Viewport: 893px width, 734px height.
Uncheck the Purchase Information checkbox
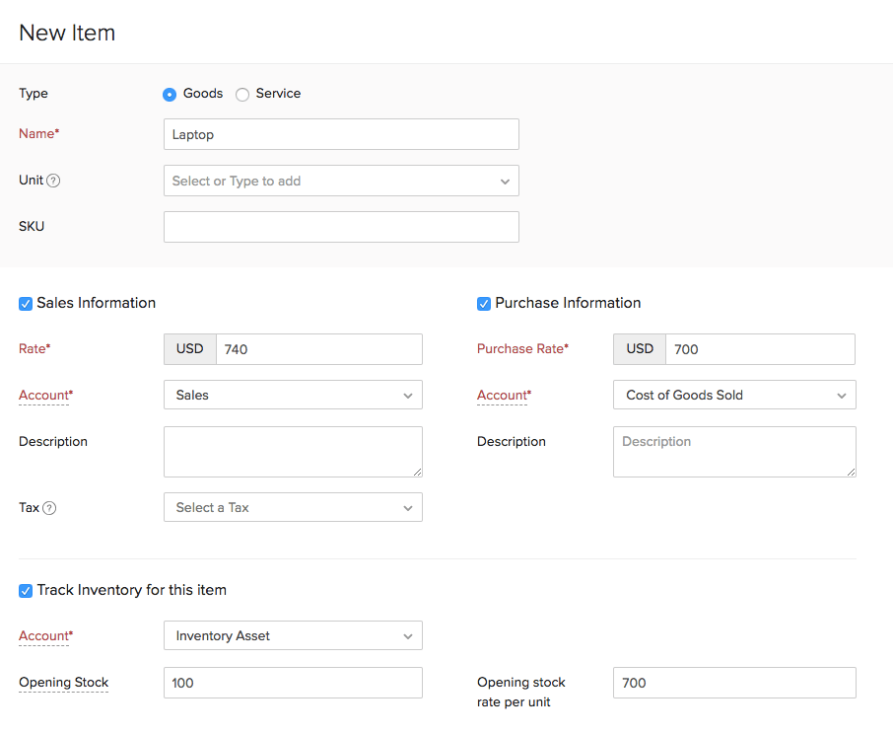[484, 304]
